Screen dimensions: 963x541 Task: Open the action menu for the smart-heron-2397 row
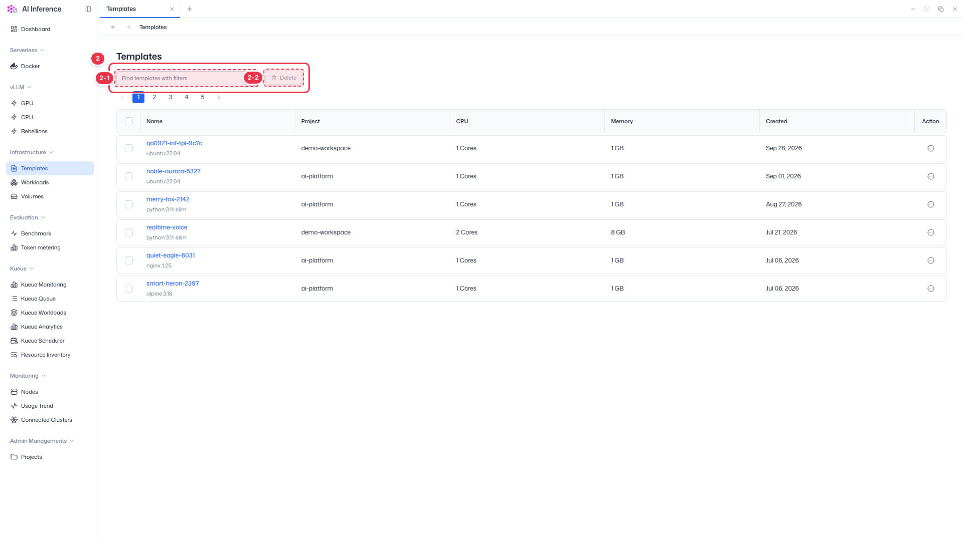point(931,289)
